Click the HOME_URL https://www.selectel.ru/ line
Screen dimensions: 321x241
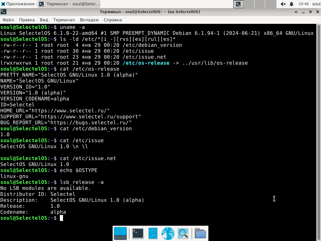pyautogui.click(x=55, y=111)
